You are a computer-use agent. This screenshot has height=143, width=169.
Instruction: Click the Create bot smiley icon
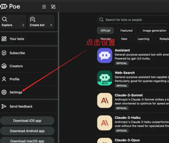coord(33,19)
